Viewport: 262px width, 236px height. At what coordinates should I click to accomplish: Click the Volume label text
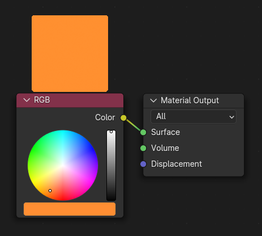165,148
